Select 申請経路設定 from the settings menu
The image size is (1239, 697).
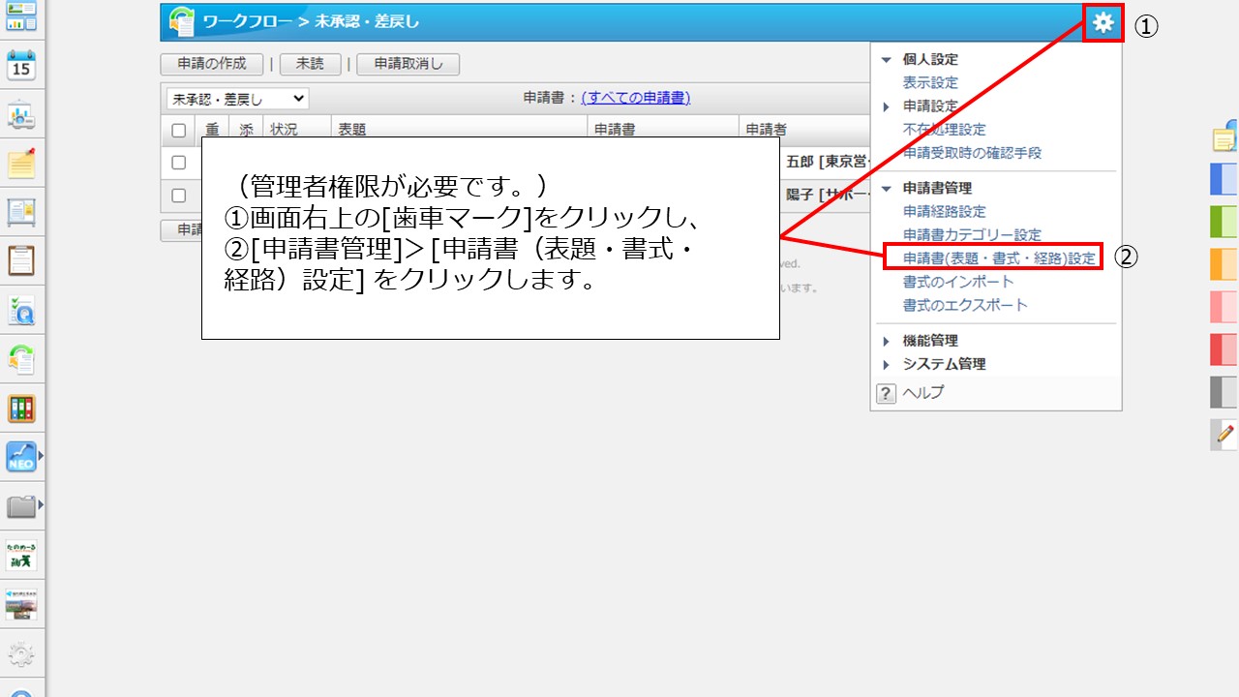click(x=946, y=211)
